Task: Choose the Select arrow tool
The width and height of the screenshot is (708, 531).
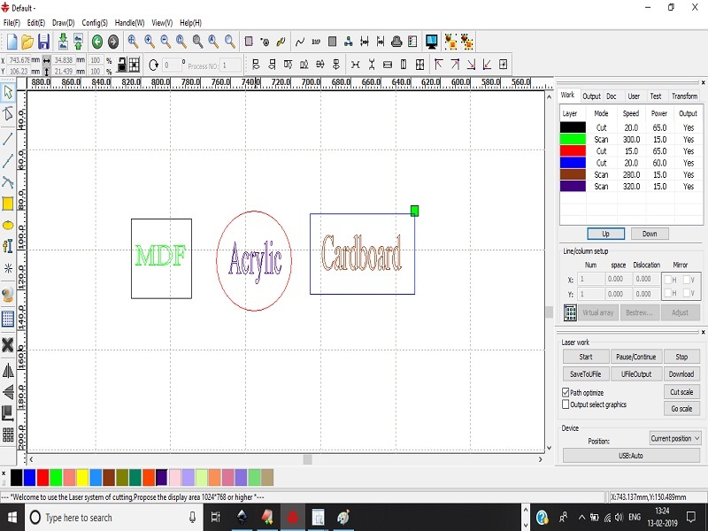Action: coord(8,92)
